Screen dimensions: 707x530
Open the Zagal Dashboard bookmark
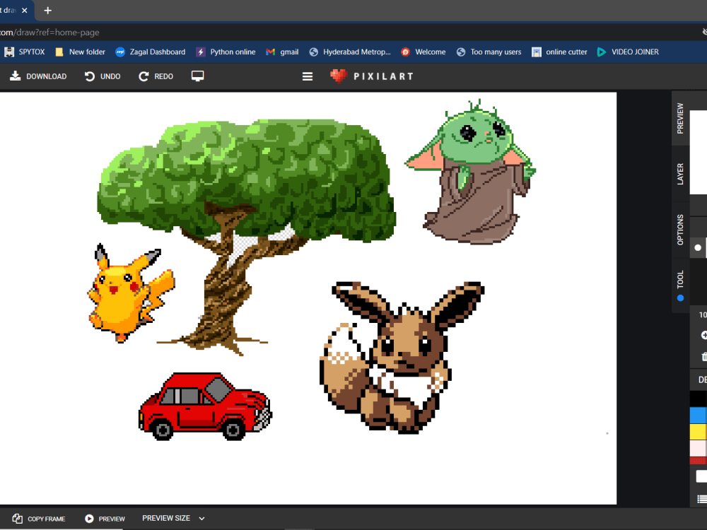(x=150, y=52)
